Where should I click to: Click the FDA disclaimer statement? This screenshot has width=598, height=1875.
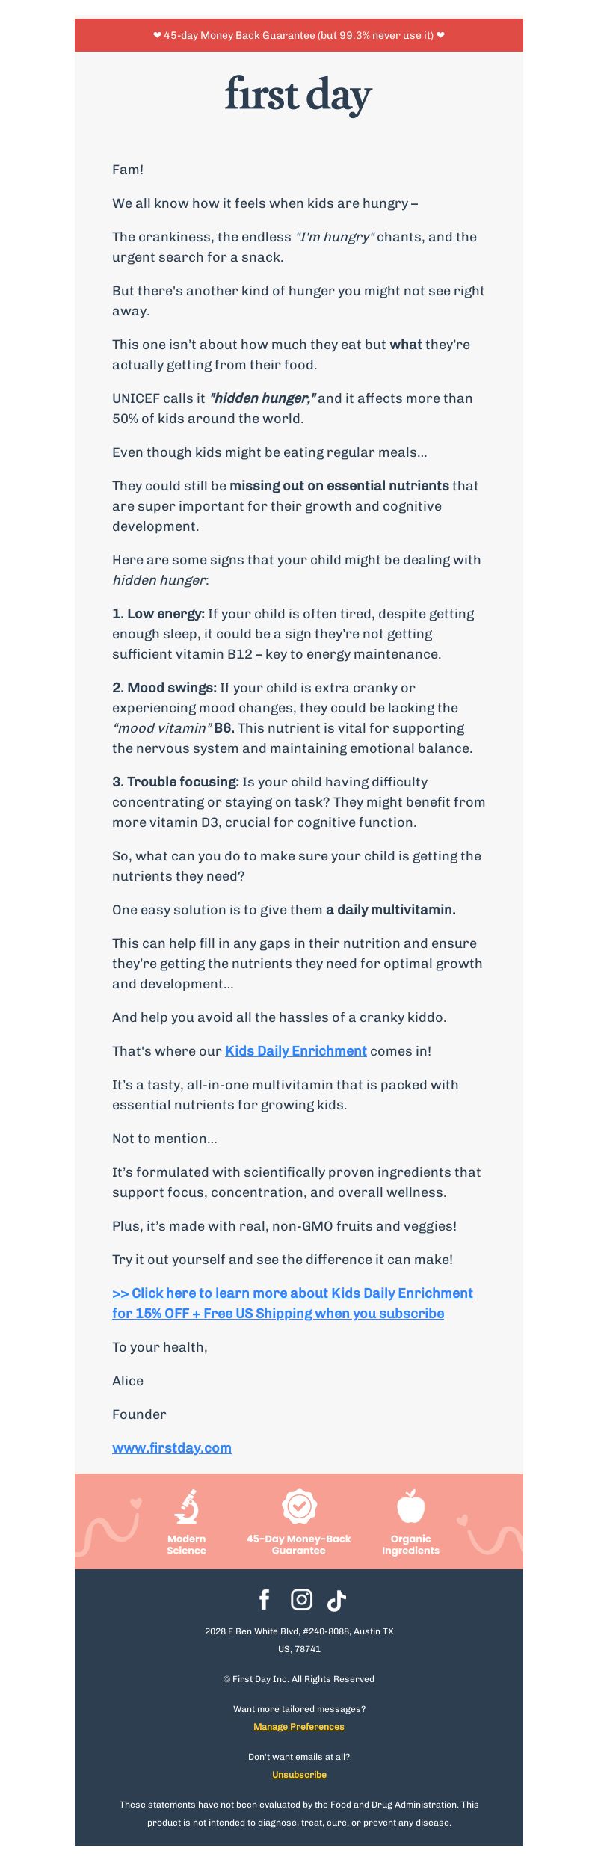click(299, 1813)
